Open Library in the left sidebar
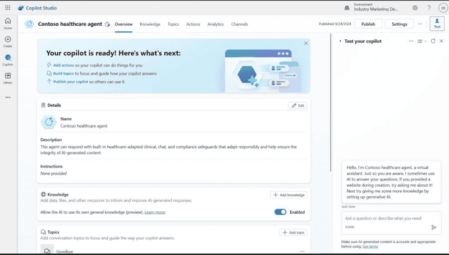 coord(8,78)
